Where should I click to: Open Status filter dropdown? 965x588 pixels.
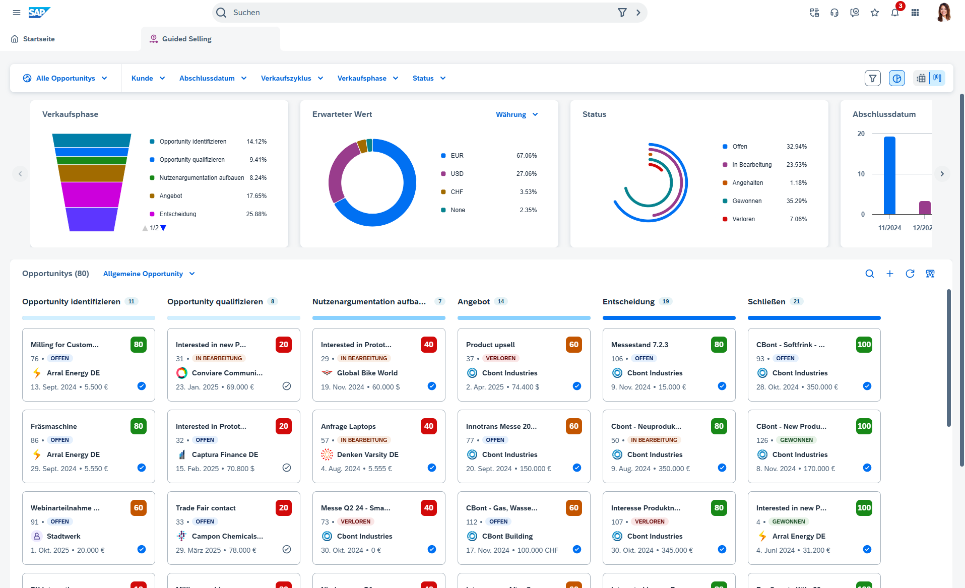click(x=429, y=78)
